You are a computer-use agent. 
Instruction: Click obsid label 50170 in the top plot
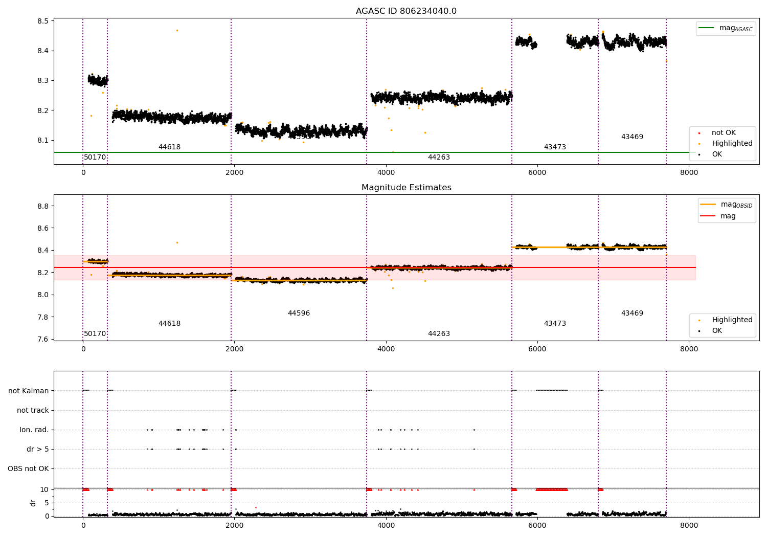(x=95, y=158)
